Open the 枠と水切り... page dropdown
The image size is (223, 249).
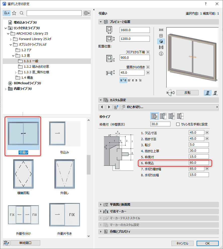pyautogui.click(x=169, y=107)
